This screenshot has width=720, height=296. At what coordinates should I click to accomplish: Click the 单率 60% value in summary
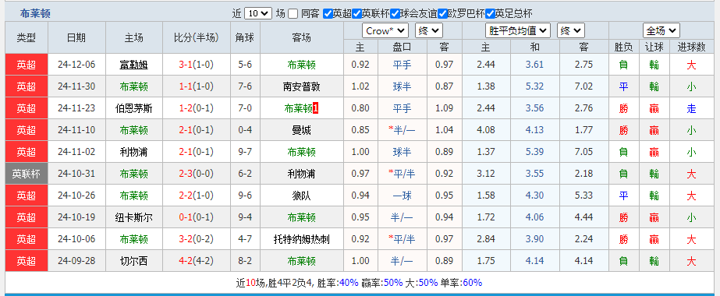coord(473,283)
